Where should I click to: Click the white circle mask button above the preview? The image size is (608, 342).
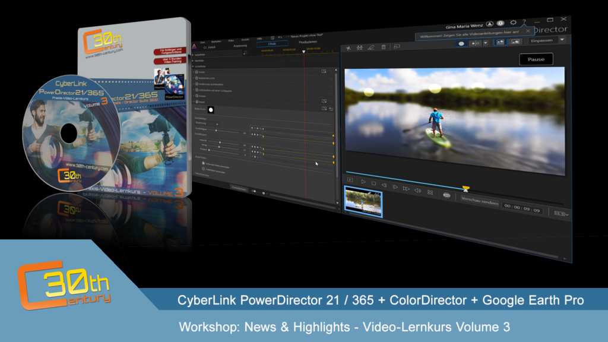(x=461, y=43)
